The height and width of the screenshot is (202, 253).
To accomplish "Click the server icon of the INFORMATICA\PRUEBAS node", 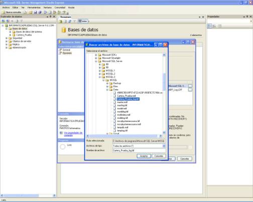I will click(x=7, y=26).
